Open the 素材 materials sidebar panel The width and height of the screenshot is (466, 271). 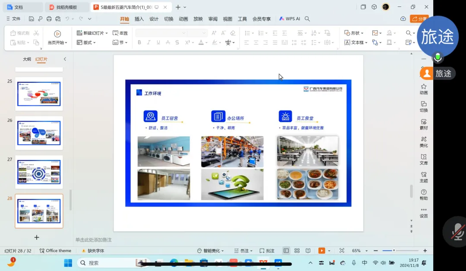click(424, 124)
